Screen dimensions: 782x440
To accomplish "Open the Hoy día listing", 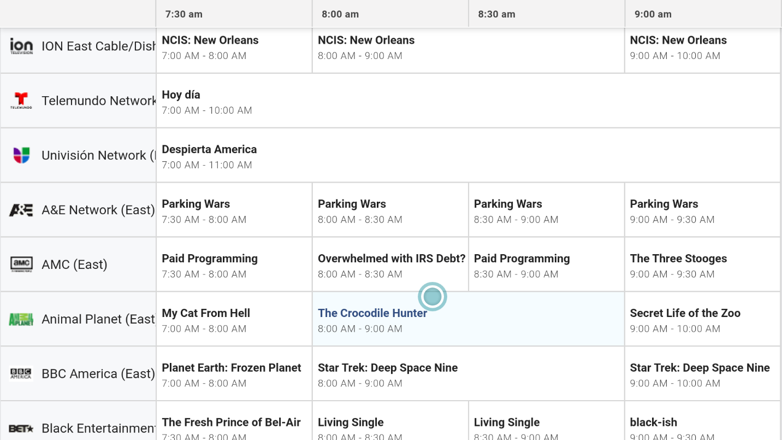I will click(x=468, y=101).
